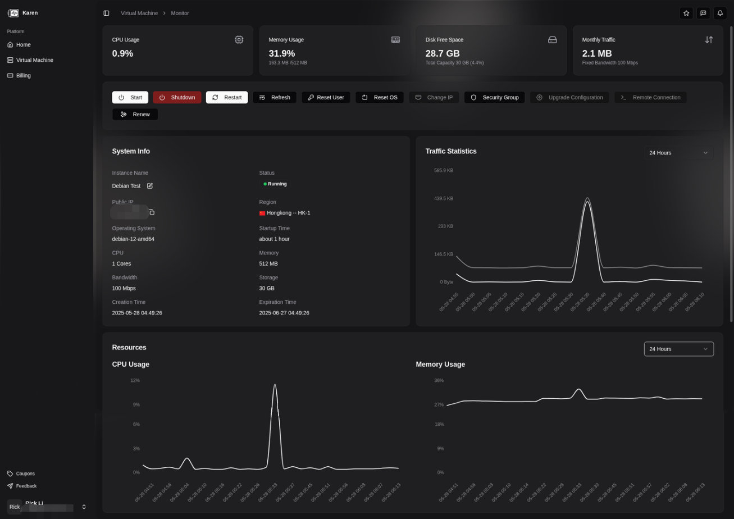Click the star favorites icon
Viewport: 734px width, 519px height.
pyautogui.click(x=686, y=13)
